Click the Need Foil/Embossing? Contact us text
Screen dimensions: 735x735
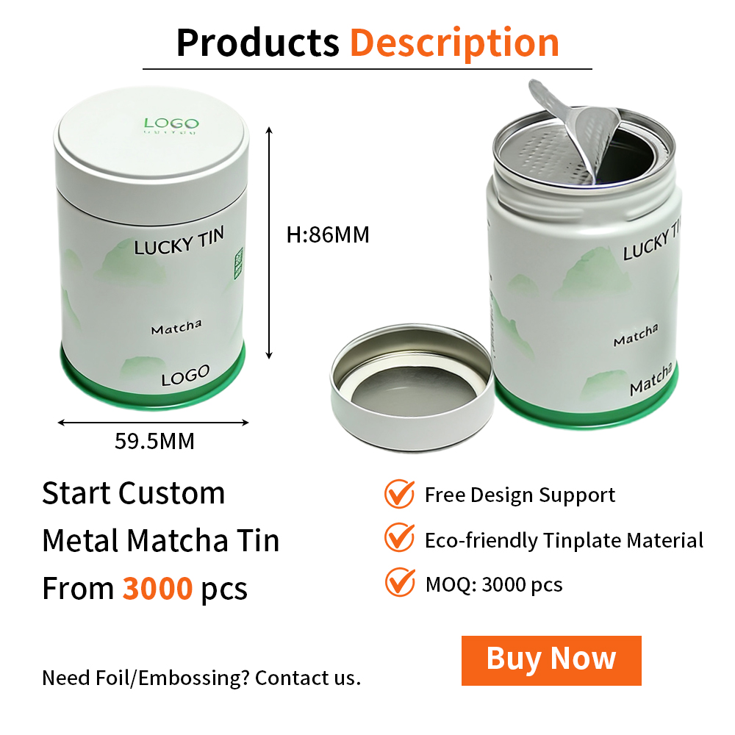click(201, 678)
